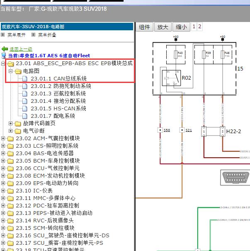Expand 23.09 EPS-电动助力转向
The width and height of the screenshot is (250, 251).
pyautogui.click(x=3, y=183)
